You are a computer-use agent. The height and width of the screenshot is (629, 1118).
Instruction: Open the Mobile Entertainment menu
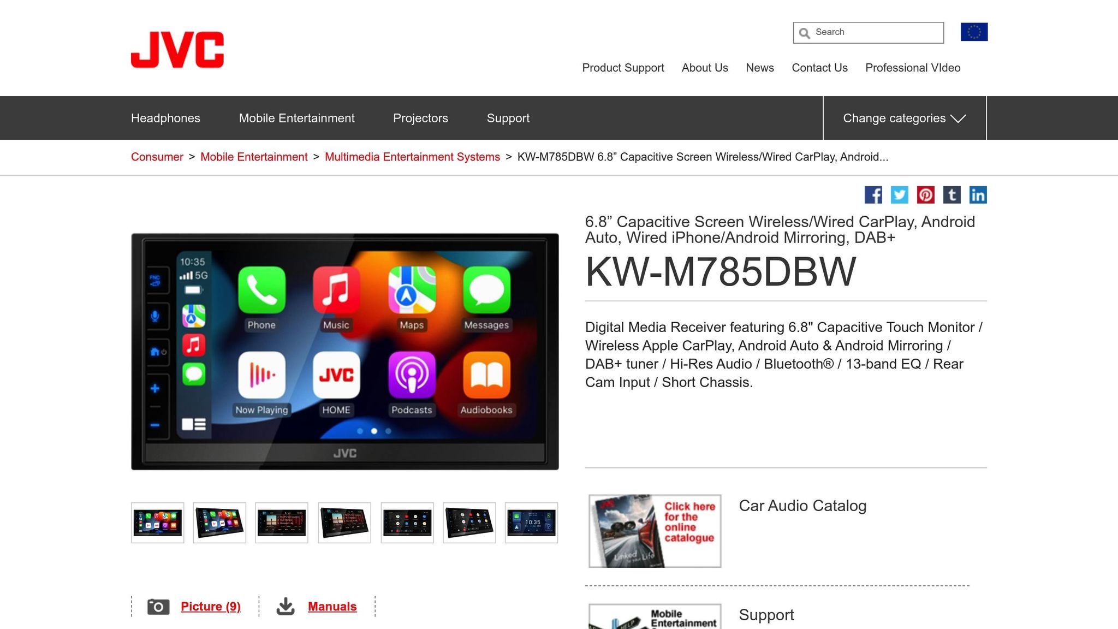pos(296,118)
